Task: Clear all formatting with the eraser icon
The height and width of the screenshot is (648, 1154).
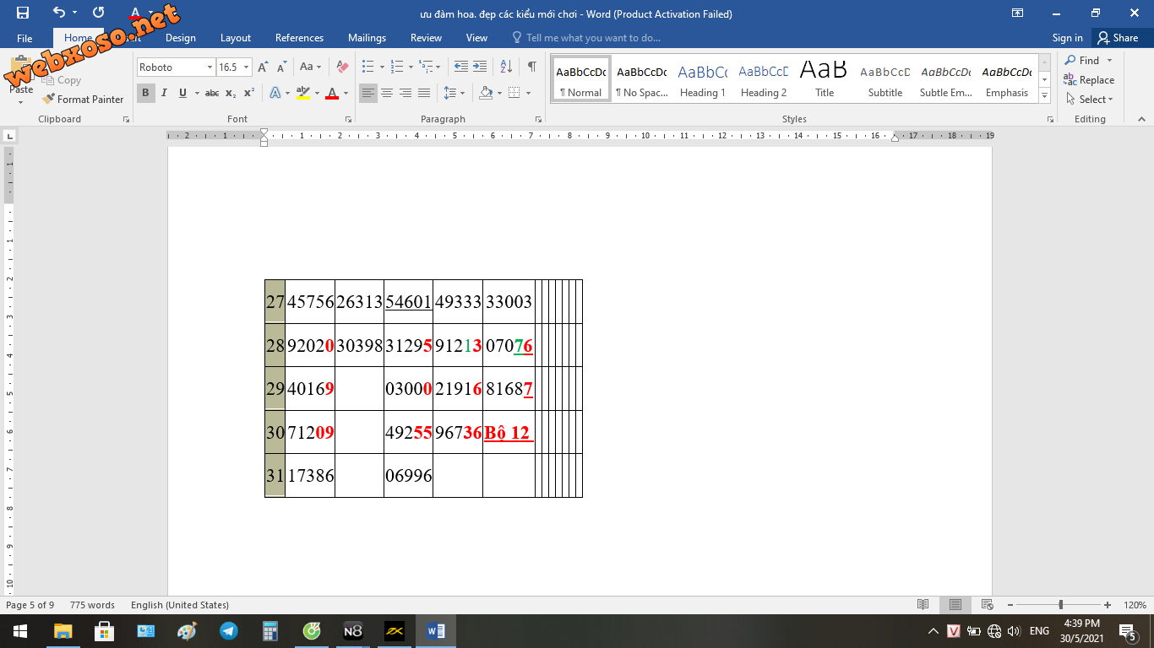Action: tap(342, 67)
